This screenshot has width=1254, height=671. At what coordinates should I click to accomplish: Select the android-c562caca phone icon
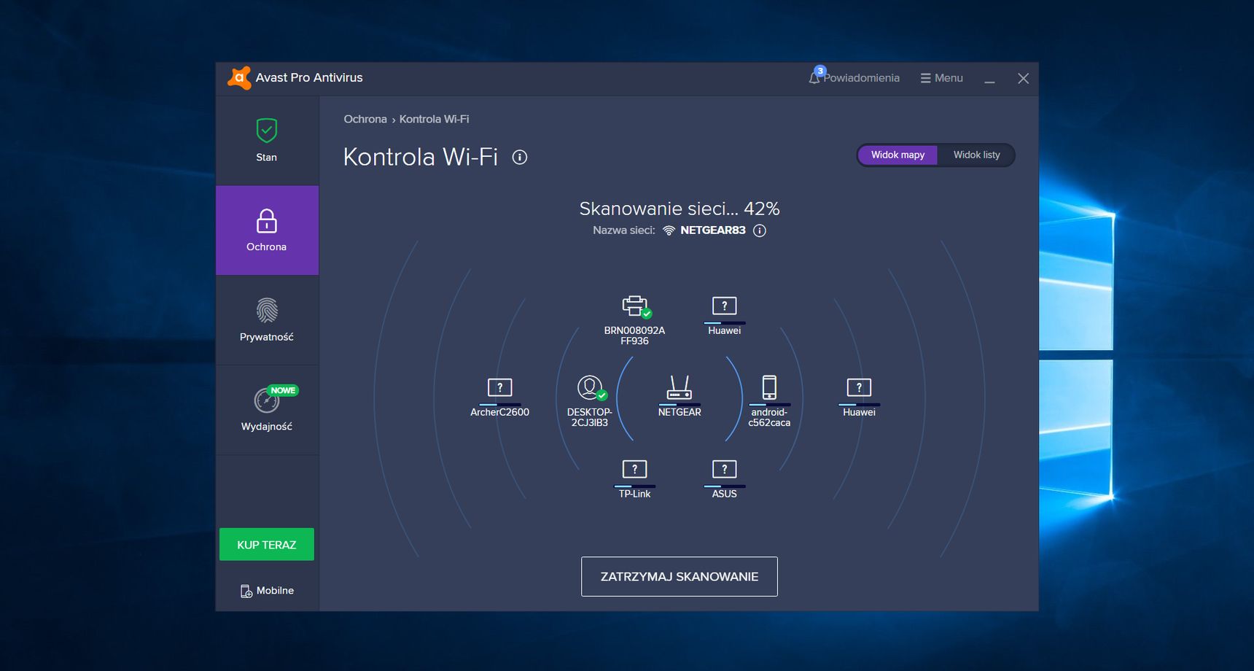pos(769,387)
